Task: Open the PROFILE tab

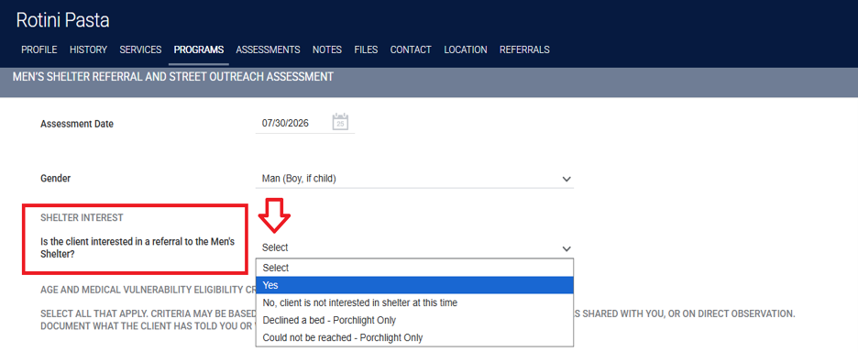Action: pos(38,49)
